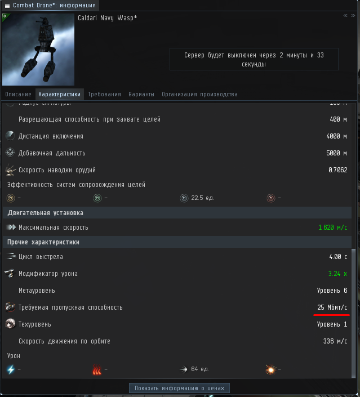Click the 64 ед. kinetic damage value
This screenshot has height=397, width=360.
click(x=199, y=369)
